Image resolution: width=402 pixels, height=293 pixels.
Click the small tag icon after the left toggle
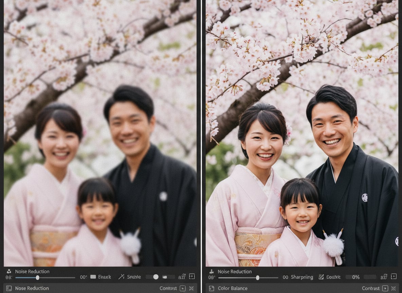coord(165,277)
